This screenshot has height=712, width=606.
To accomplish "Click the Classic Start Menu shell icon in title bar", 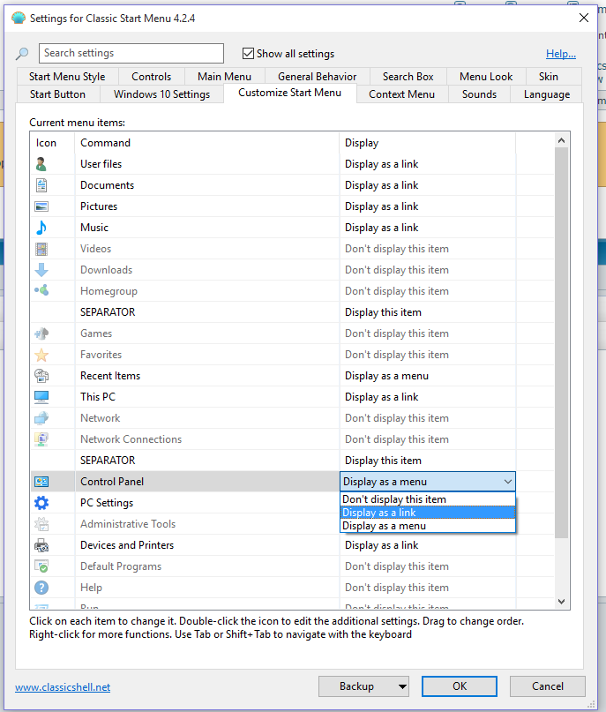I will [x=19, y=19].
